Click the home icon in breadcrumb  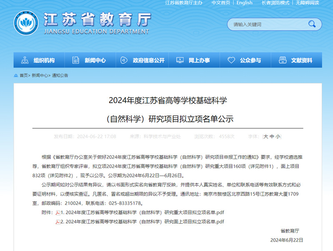coord(16,76)
